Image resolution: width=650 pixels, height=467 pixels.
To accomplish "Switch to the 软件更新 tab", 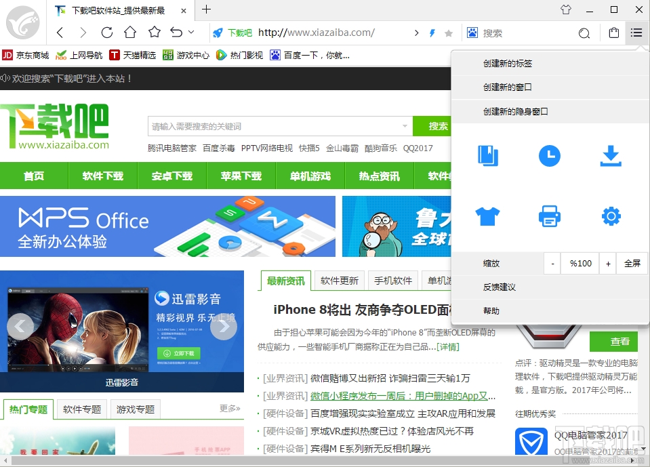I will point(338,280).
